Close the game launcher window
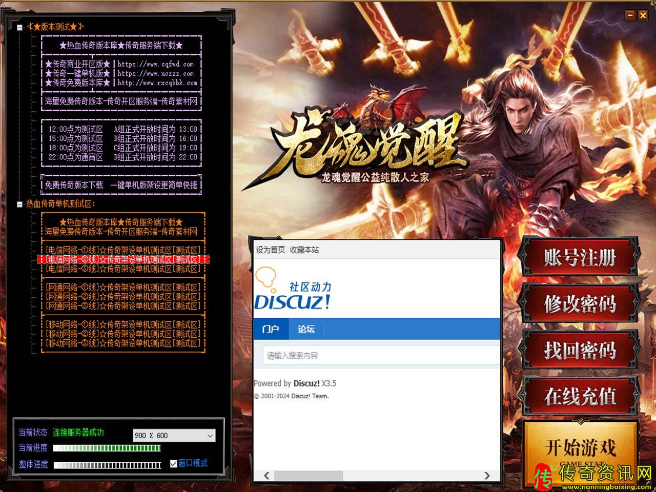Viewport: 656px width, 492px height. tap(643, 15)
